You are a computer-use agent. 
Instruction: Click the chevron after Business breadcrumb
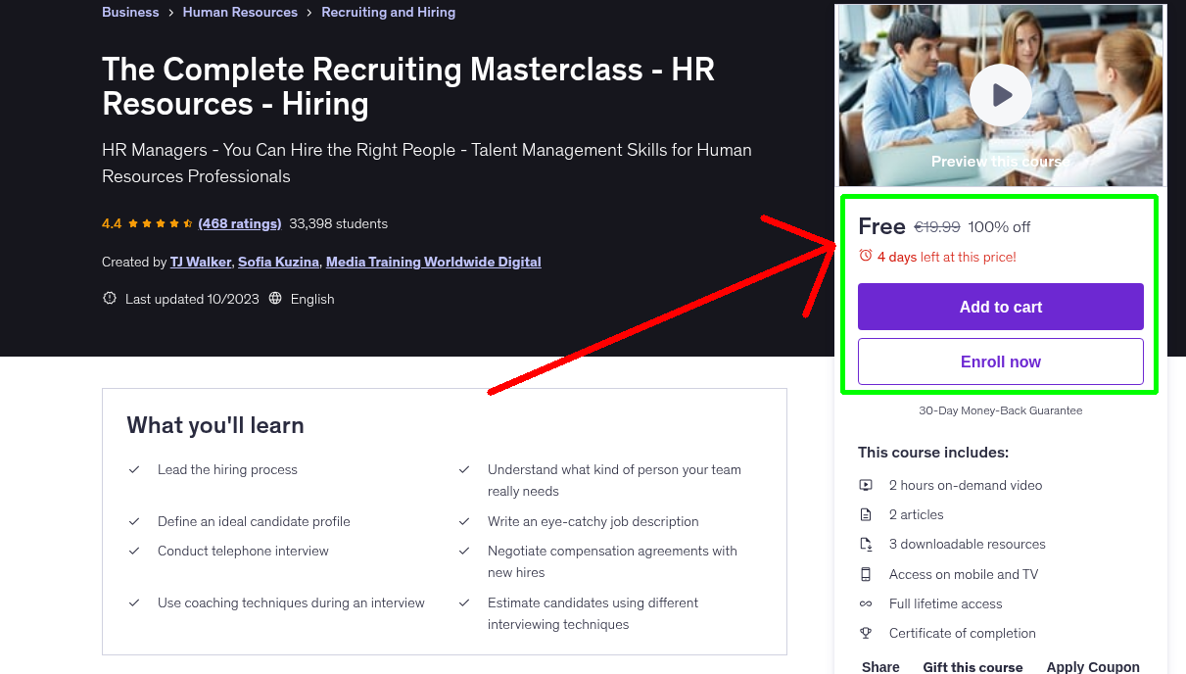(170, 13)
